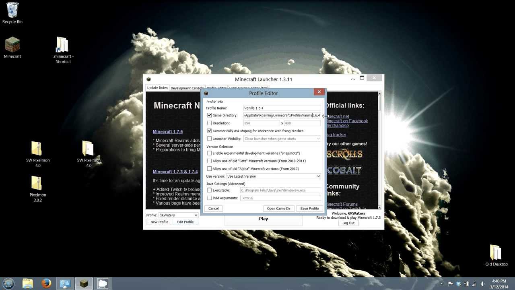
Task: Enable experimental development versions snapshots
Action: 209,153
